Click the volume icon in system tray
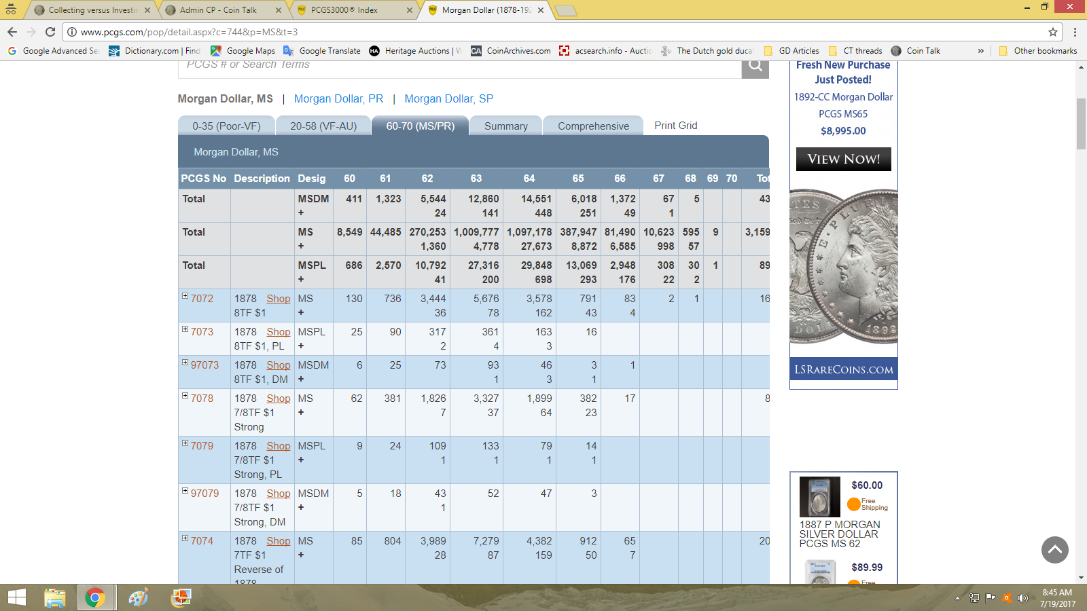 [x=1023, y=597]
